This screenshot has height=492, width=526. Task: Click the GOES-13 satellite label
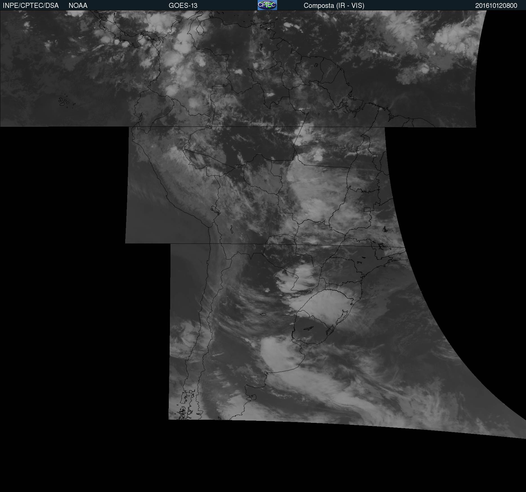click(x=183, y=6)
